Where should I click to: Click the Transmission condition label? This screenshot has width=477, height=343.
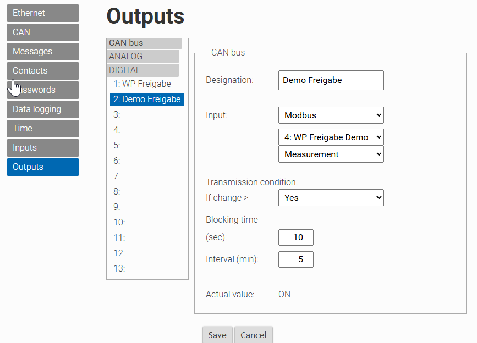251,182
